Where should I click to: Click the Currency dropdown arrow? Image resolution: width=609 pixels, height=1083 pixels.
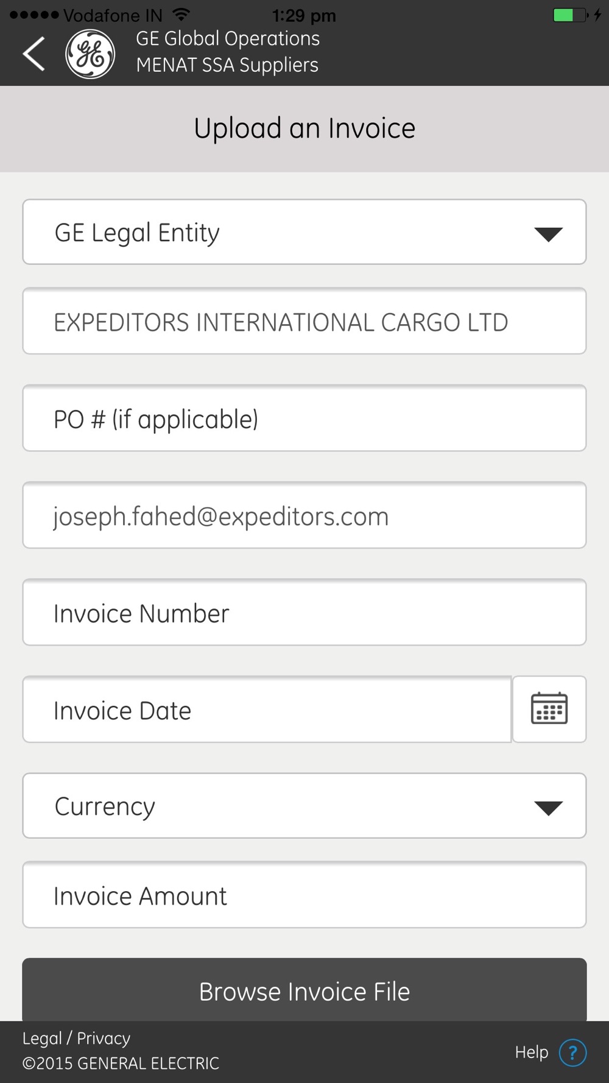click(x=548, y=808)
